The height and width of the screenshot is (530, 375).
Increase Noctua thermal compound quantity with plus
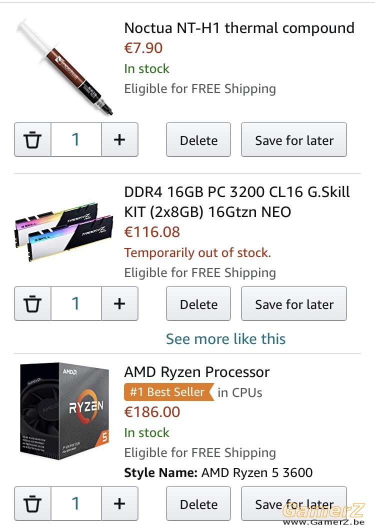[119, 139]
